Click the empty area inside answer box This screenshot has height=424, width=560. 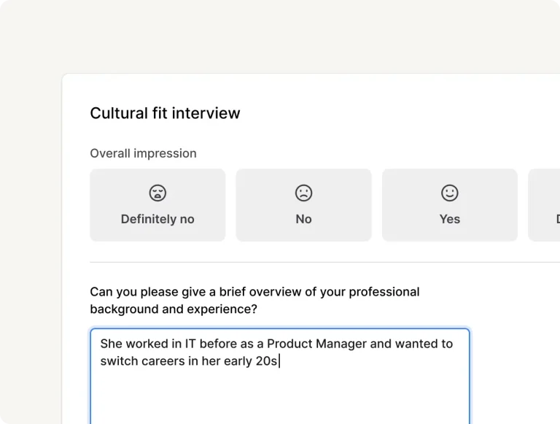coord(280,398)
